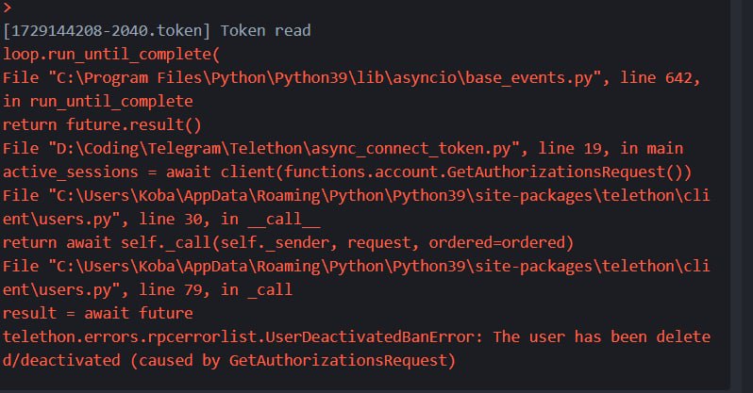Click the '>' prompt at the top
Viewport: 753px width, 393px height.
click(8, 7)
